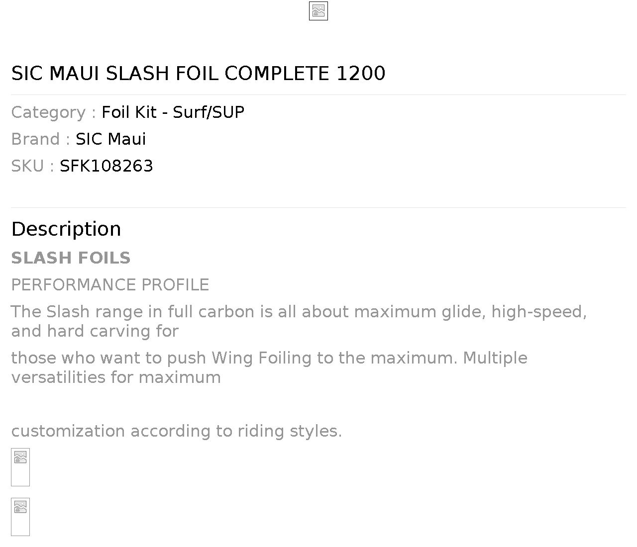The width and height of the screenshot is (637, 547).
Task: Click the Description section heading
Action: pyautogui.click(x=66, y=229)
